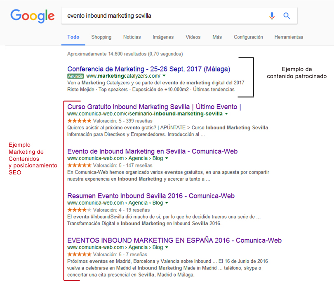
Task: Open Curso Gratuito Inbound Marketing Sevilla result
Action: point(154,107)
